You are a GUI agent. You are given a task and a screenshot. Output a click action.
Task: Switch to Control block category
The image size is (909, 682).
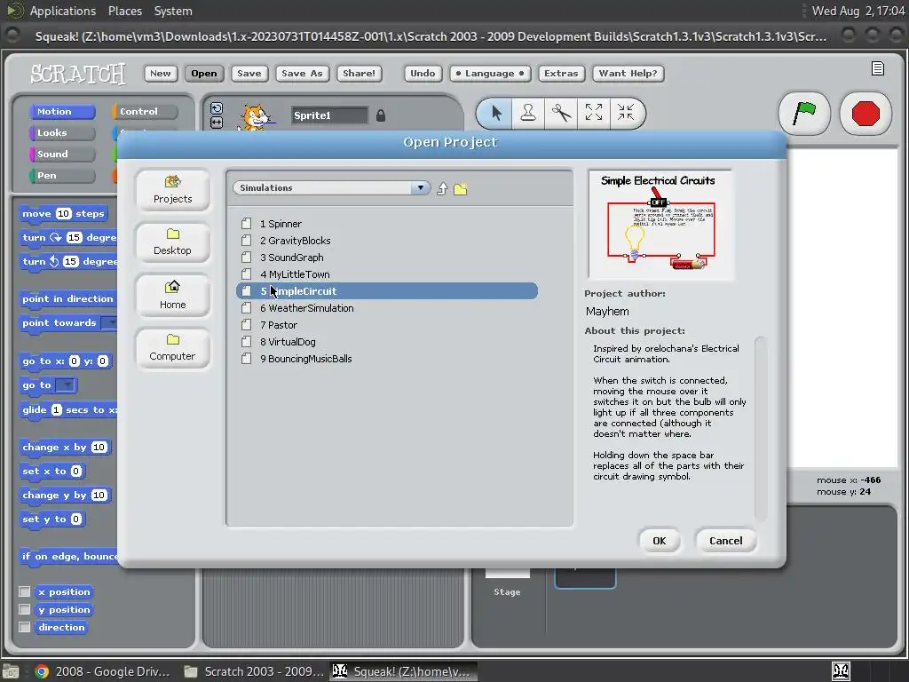point(145,111)
